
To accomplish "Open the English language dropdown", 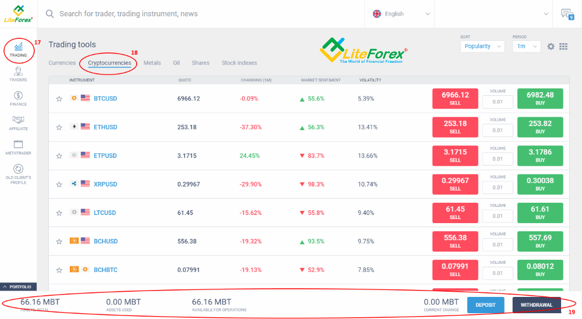I will click(x=400, y=14).
